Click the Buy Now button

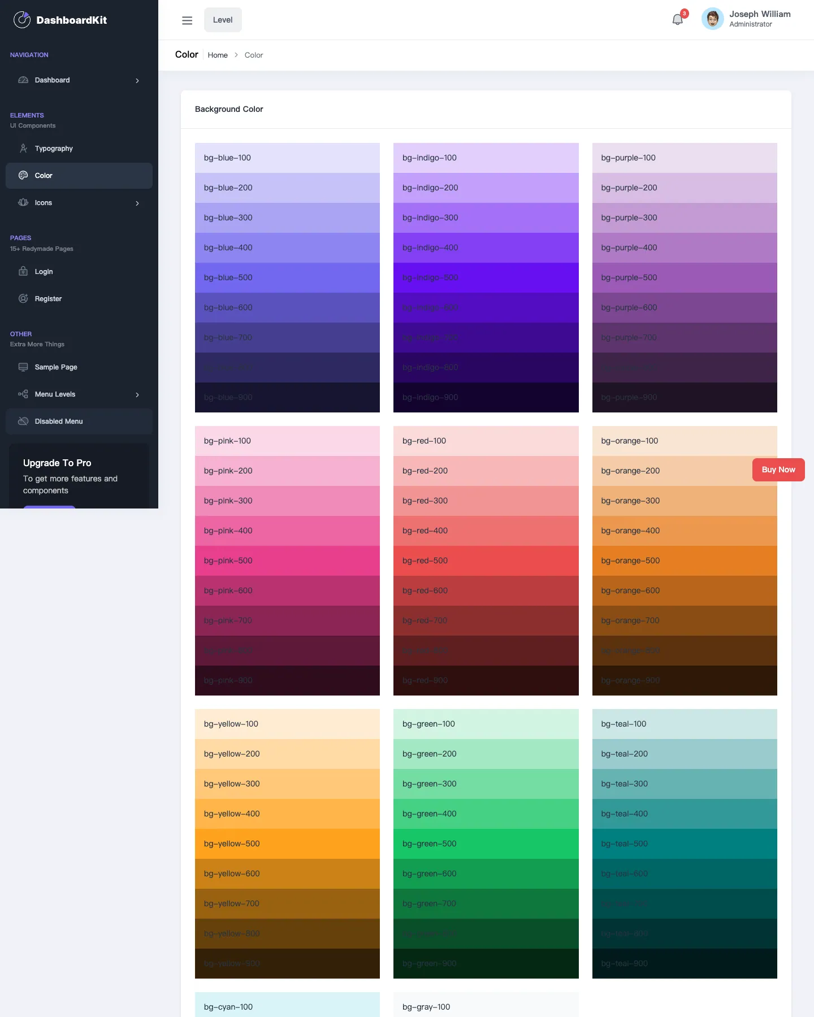point(778,470)
